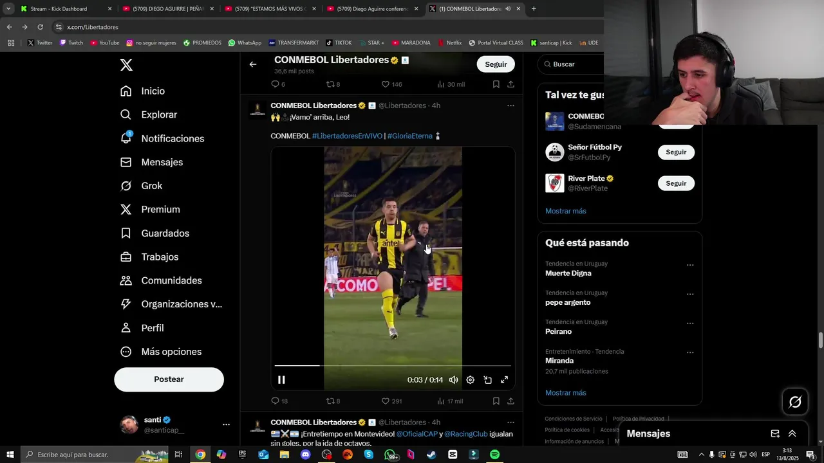Open more options for Vamo' arriba post
The width and height of the screenshot is (824, 463).
click(510, 105)
